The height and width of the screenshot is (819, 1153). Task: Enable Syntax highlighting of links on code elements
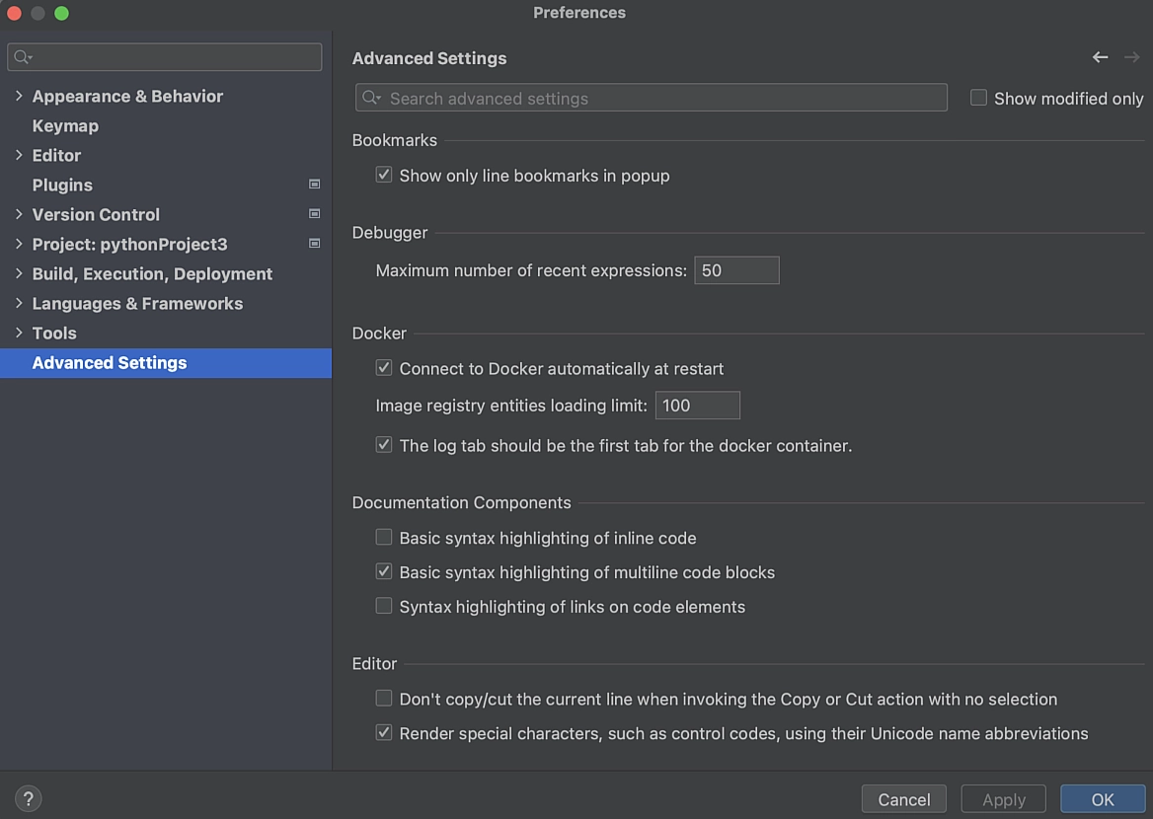(x=384, y=606)
